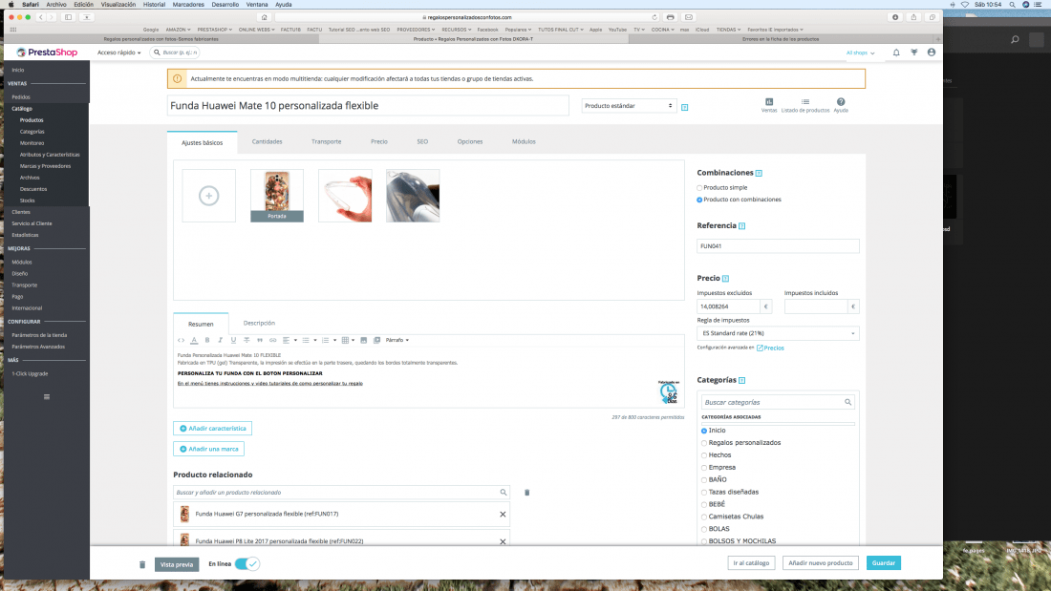Remove related product Funda Huawei G7

503,514
